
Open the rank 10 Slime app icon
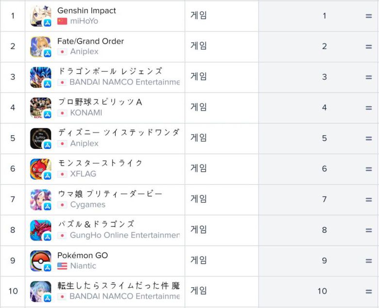(x=40, y=291)
